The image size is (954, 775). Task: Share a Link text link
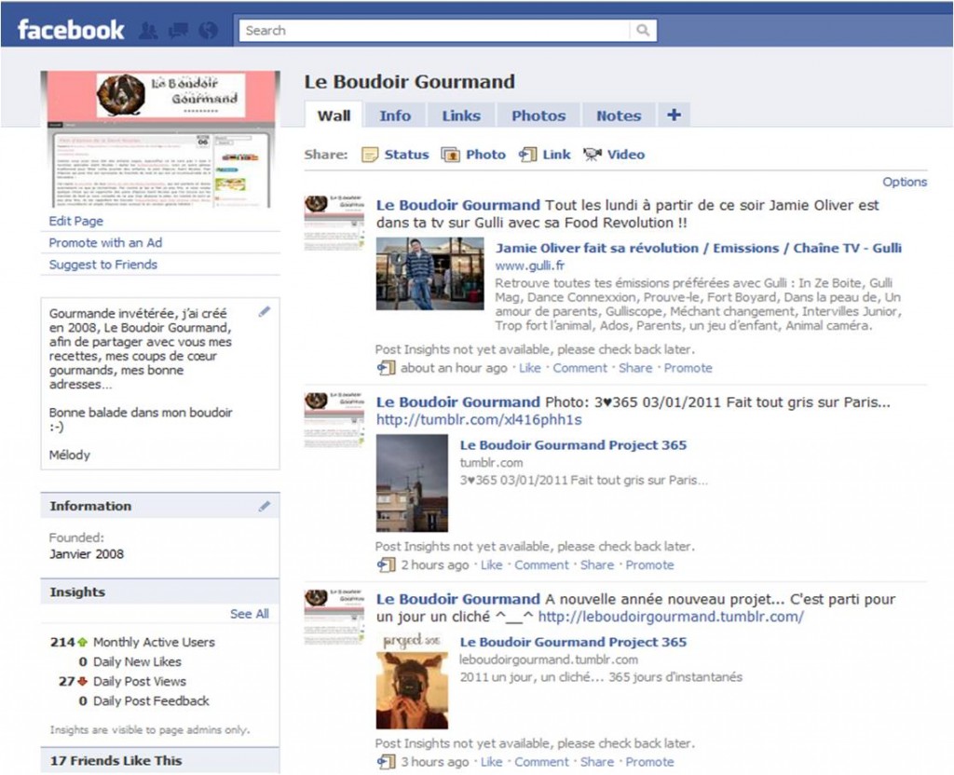pos(557,155)
